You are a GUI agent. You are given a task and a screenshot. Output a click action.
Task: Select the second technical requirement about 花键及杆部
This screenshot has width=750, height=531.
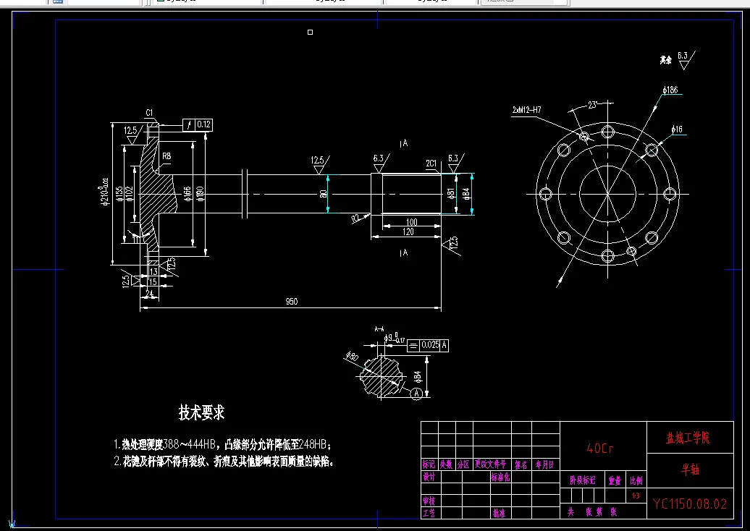(x=224, y=462)
